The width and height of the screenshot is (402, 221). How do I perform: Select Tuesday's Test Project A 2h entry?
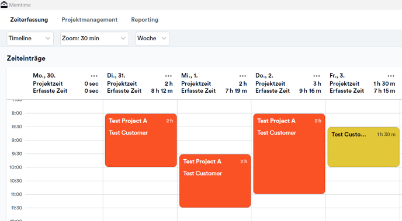click(141, 140)
